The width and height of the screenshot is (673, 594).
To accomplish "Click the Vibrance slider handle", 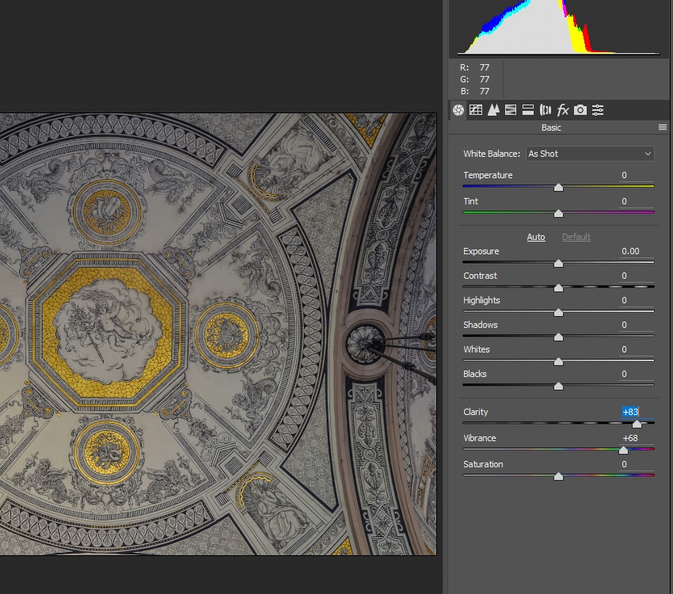I will coord(623,450).
